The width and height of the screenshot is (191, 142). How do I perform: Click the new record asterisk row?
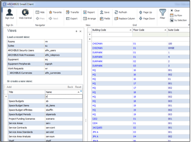tap(90, 39)
